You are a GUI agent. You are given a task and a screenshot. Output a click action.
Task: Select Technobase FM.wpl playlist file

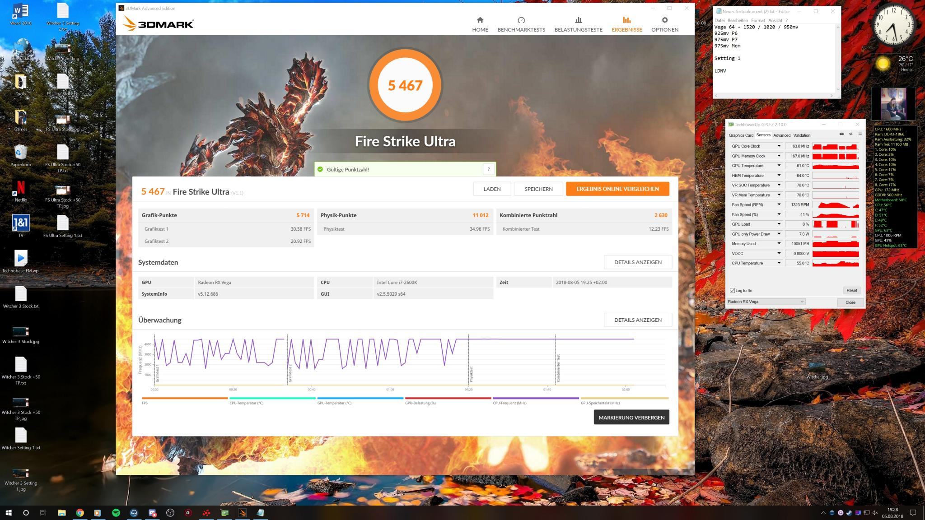pyautogui.click(x=21, y=261)
